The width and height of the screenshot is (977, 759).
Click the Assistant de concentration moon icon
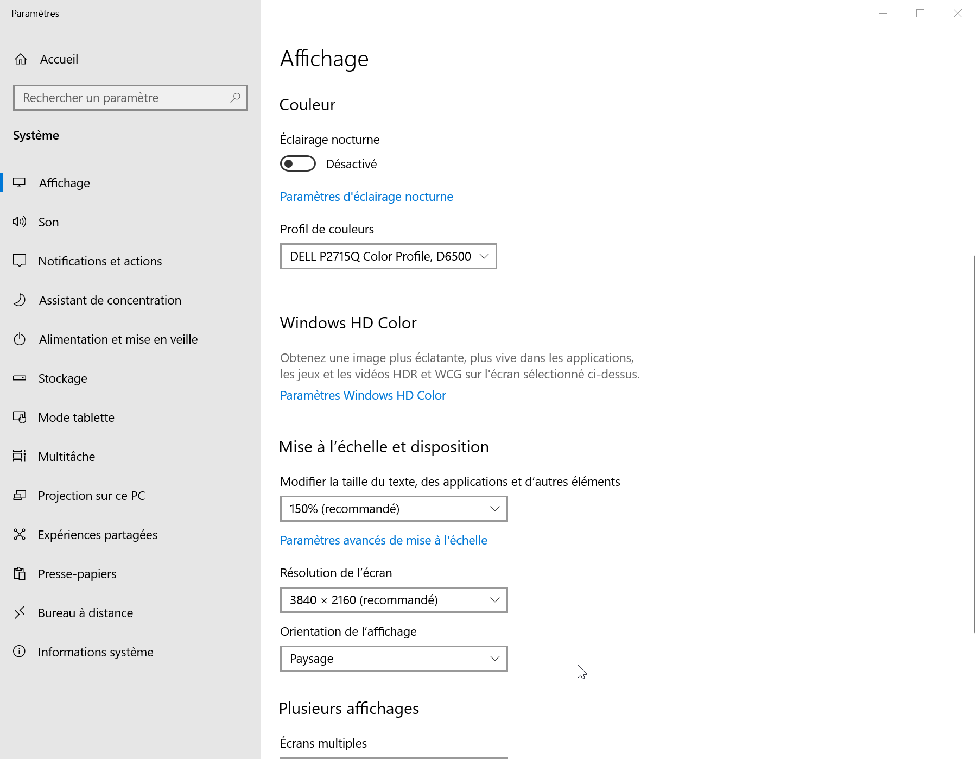(20, 300)
